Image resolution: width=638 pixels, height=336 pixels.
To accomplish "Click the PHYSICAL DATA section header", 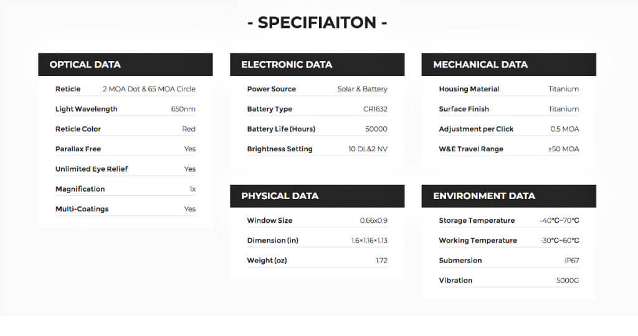I will tap(280, 196).
